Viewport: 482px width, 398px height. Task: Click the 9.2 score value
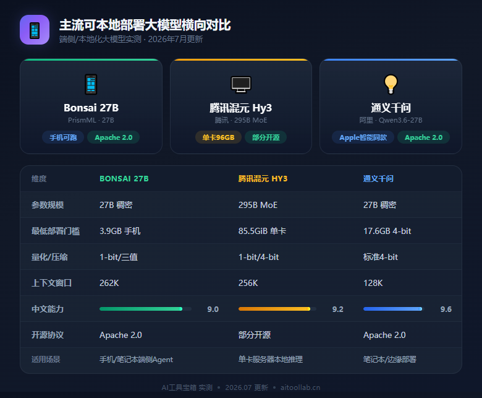337,309
